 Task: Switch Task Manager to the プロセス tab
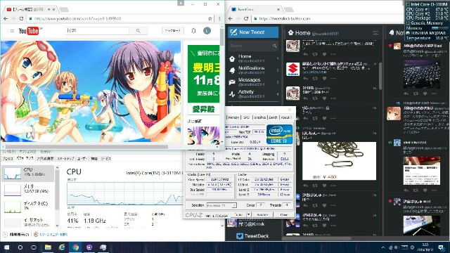click(x=8, y=158)
